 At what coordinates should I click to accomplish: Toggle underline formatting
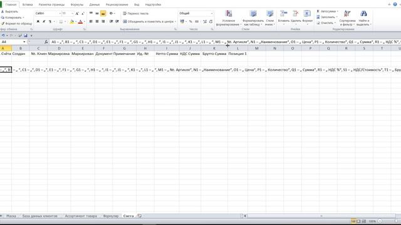[x=50, y=22]
